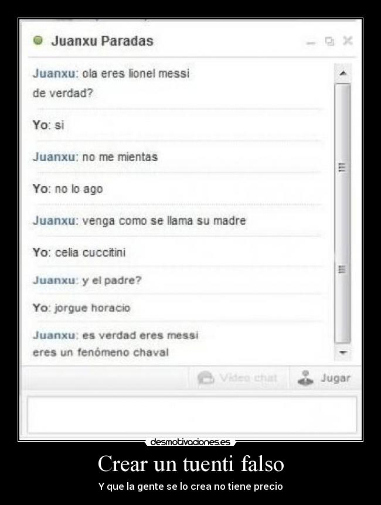
Task: Click the chat message input box
Action: click(192, 415)
